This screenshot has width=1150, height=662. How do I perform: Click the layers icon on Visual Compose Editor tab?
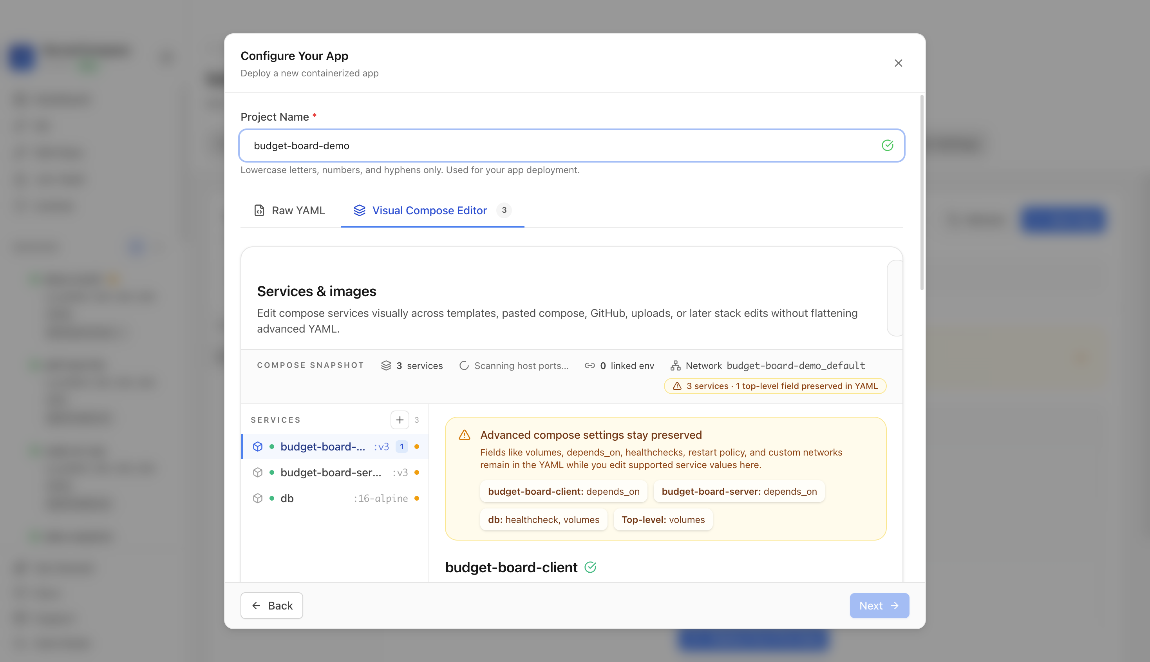tap(360, 210)
